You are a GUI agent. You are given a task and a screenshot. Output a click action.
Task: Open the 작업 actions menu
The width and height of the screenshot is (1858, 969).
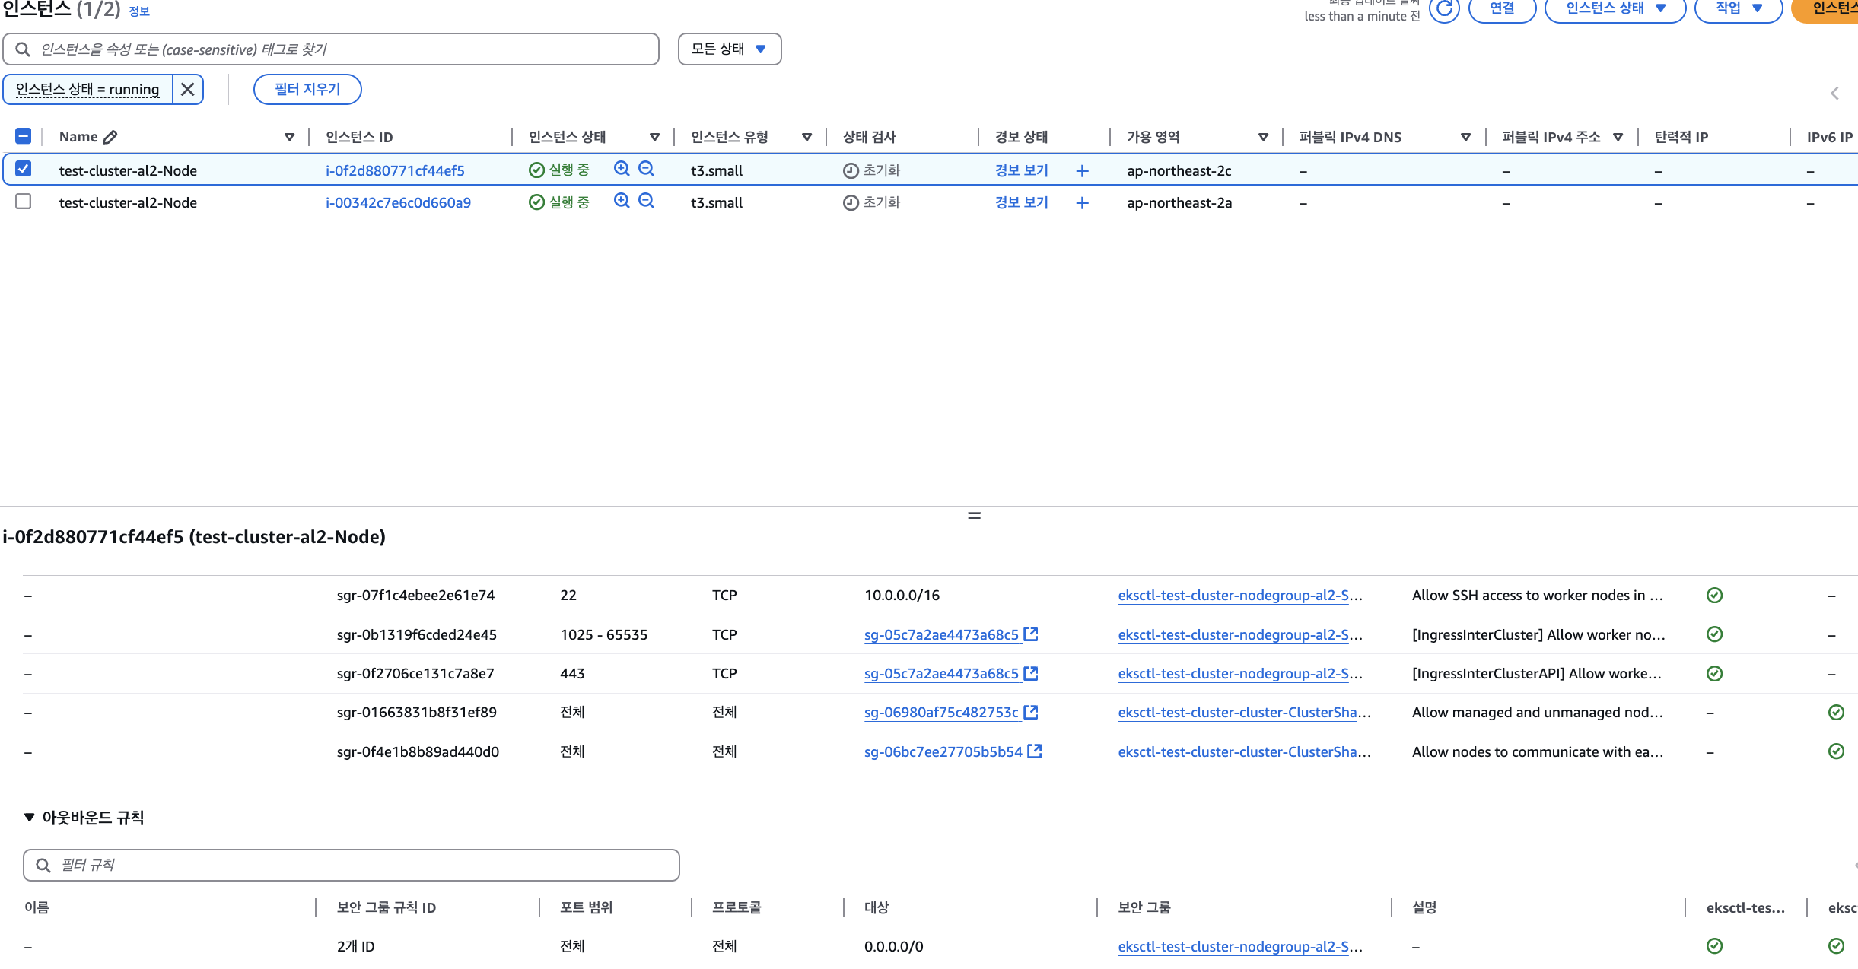point(1739,9)
